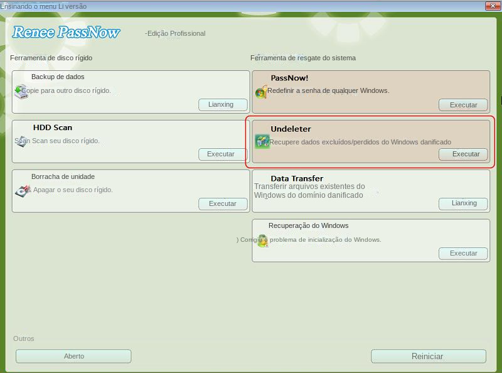Click the Aberto button
The width and height of the screenshot is (502, 373).
(73, 356)
